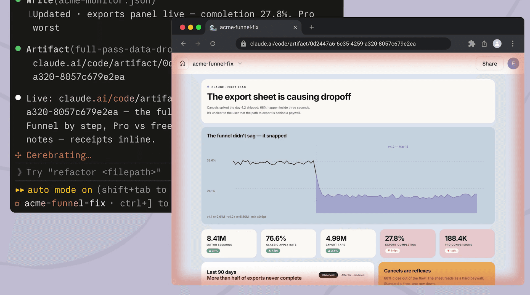Click the terminal prompt input 'Try "refactor <filepath>"'
Image resolution: width=530 pixels, height=295 pixels.
click(x=94, y=172)
